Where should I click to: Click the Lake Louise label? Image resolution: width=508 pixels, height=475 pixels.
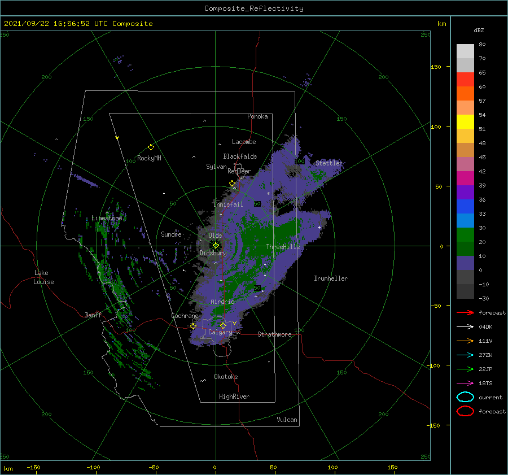pos(43,277)
